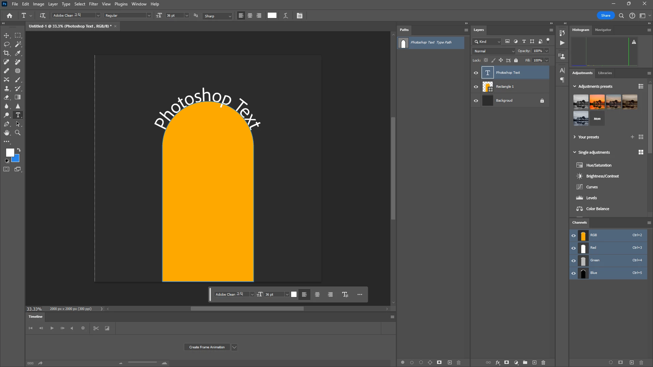Viewport: 653px width, 367px height.
Task: Open the Filter menu
Action: pyautogui.click(x=93, y=4)
